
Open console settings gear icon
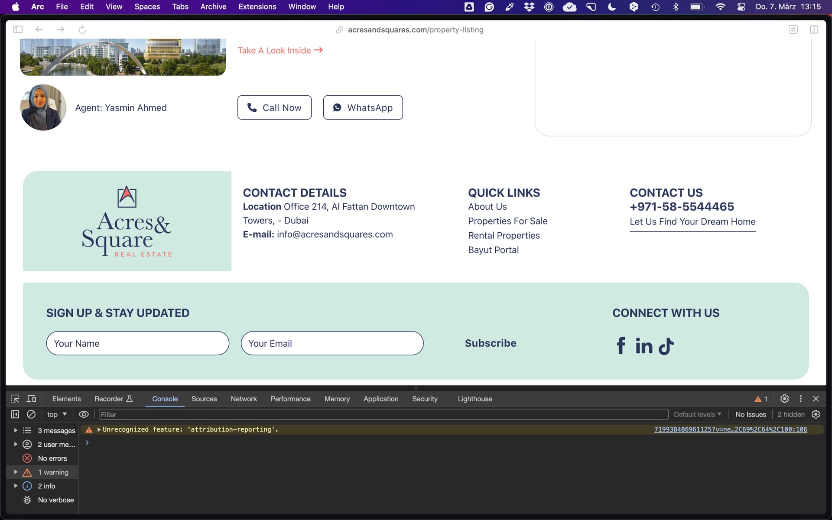tap(816, 414)
